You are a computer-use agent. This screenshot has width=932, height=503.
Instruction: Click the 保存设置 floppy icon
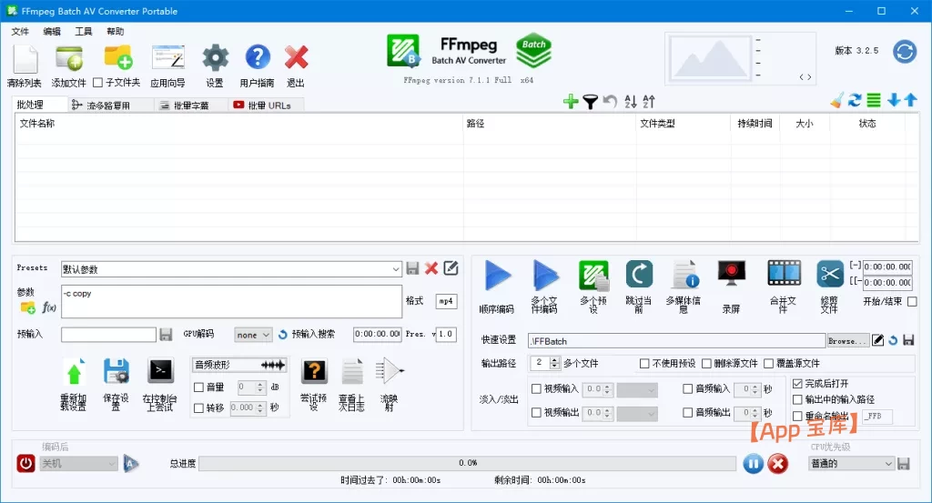tap(116, 372)
